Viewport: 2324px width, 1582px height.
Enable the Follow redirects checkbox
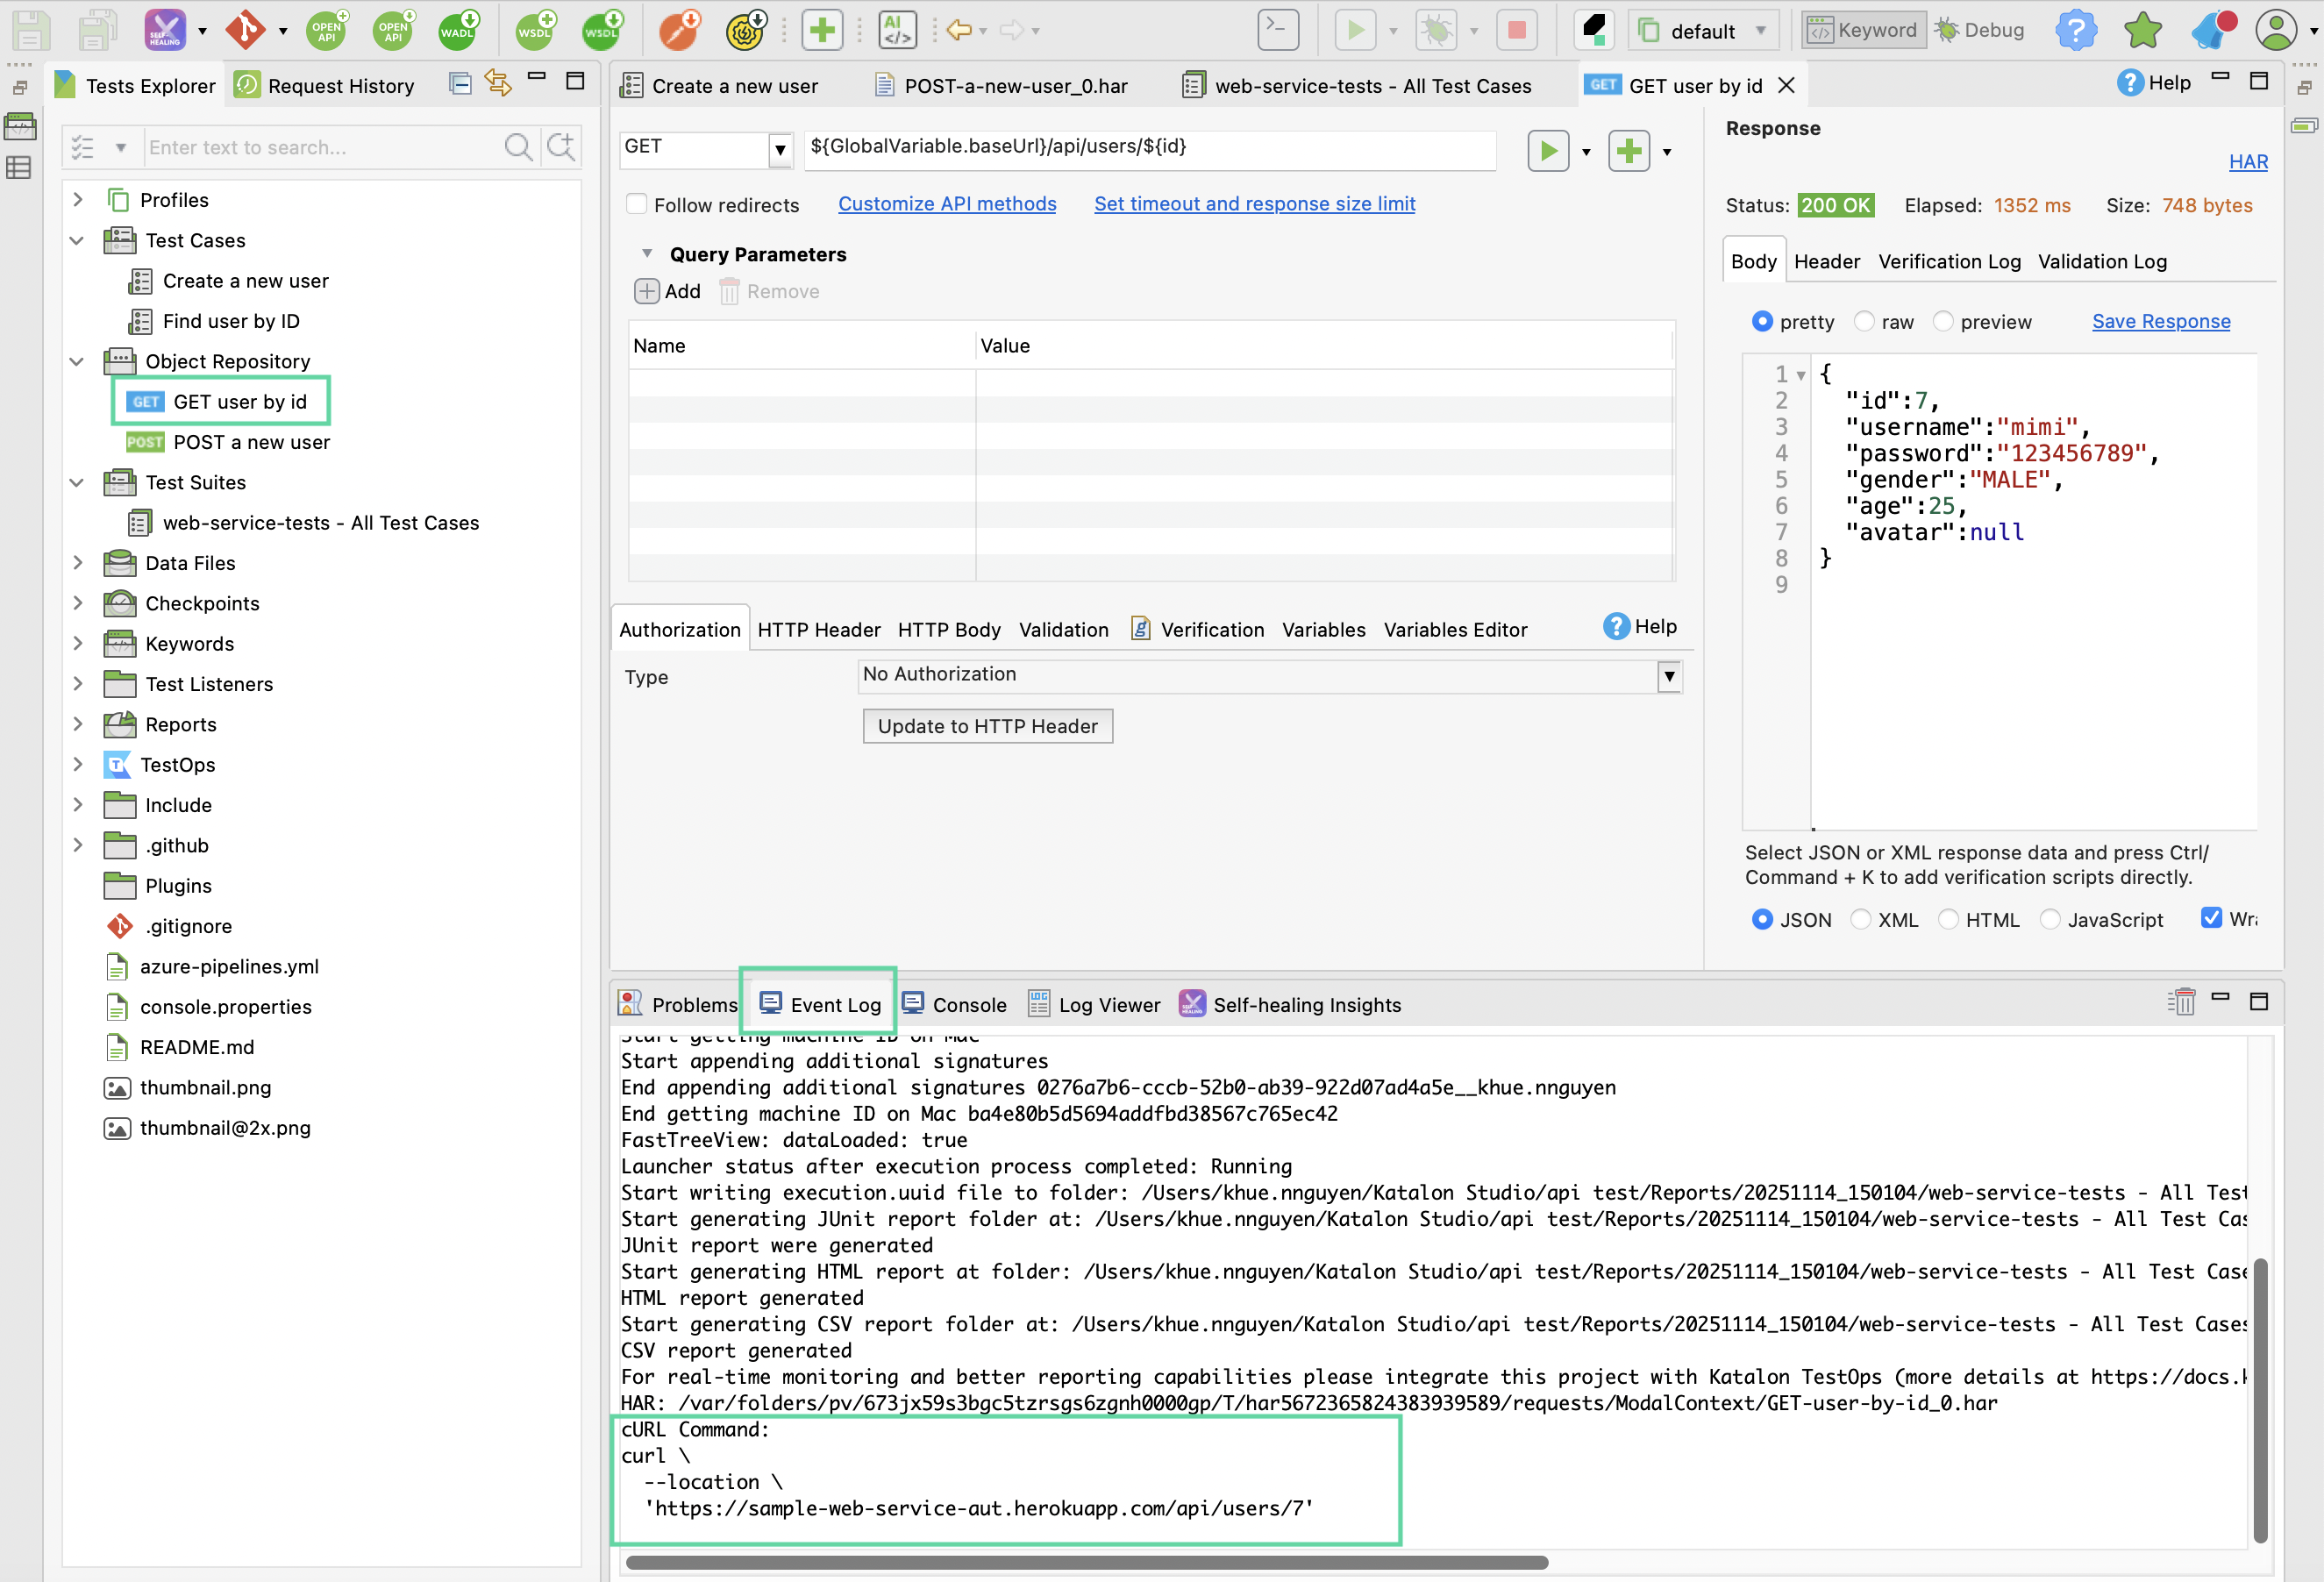coord(637,204)
